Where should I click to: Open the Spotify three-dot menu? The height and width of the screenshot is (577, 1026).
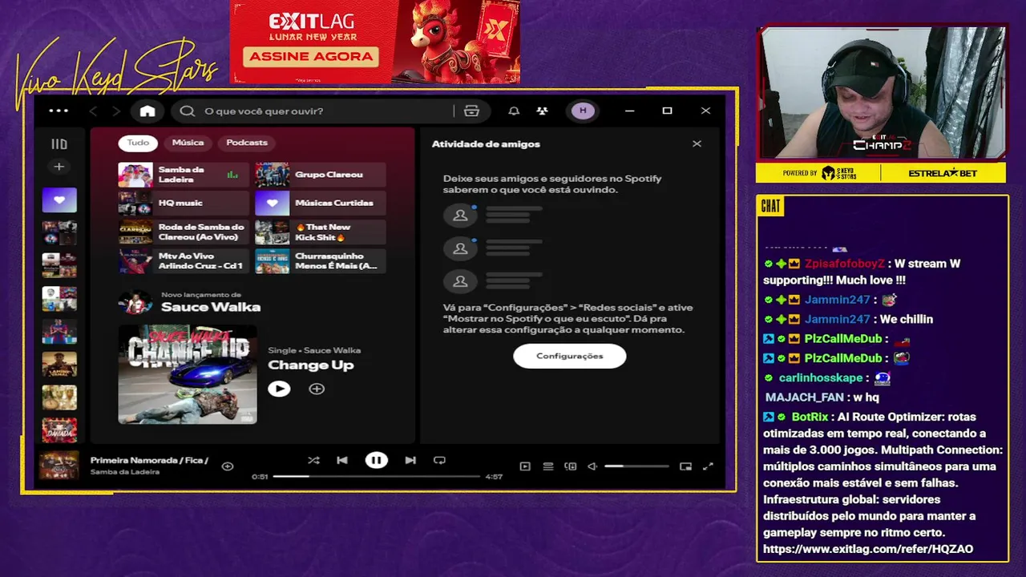[x=59, y=111]
